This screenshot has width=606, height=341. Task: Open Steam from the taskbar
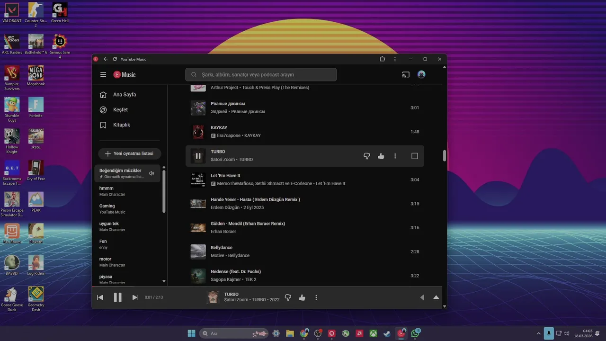[387, 333]
